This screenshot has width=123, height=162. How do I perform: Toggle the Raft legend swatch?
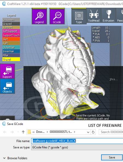click(11, 43)
